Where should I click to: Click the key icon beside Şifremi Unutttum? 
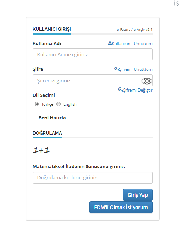pos(116,69)
